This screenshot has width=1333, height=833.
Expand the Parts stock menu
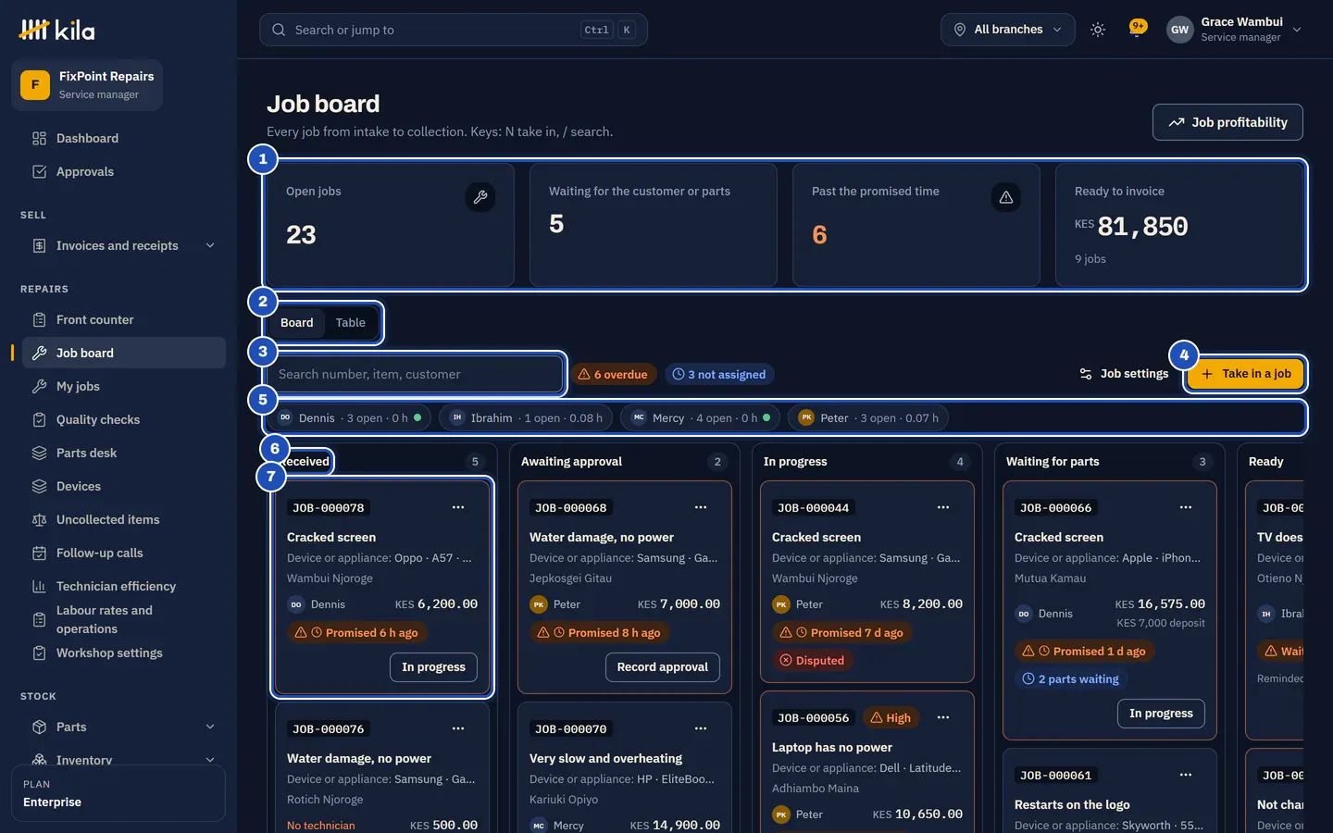tap(124, 727)
